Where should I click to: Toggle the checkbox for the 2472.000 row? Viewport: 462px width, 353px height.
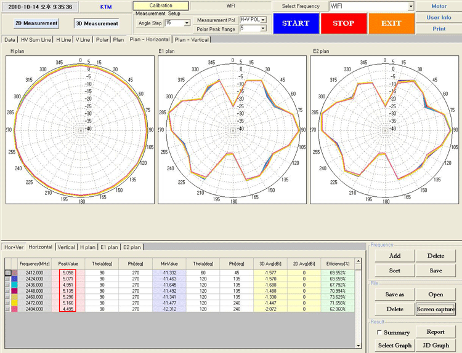[x=7, y=303]
